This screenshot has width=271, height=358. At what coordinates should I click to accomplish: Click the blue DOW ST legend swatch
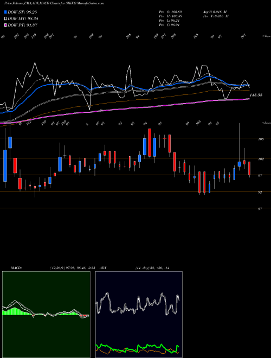tap(6, 12)
